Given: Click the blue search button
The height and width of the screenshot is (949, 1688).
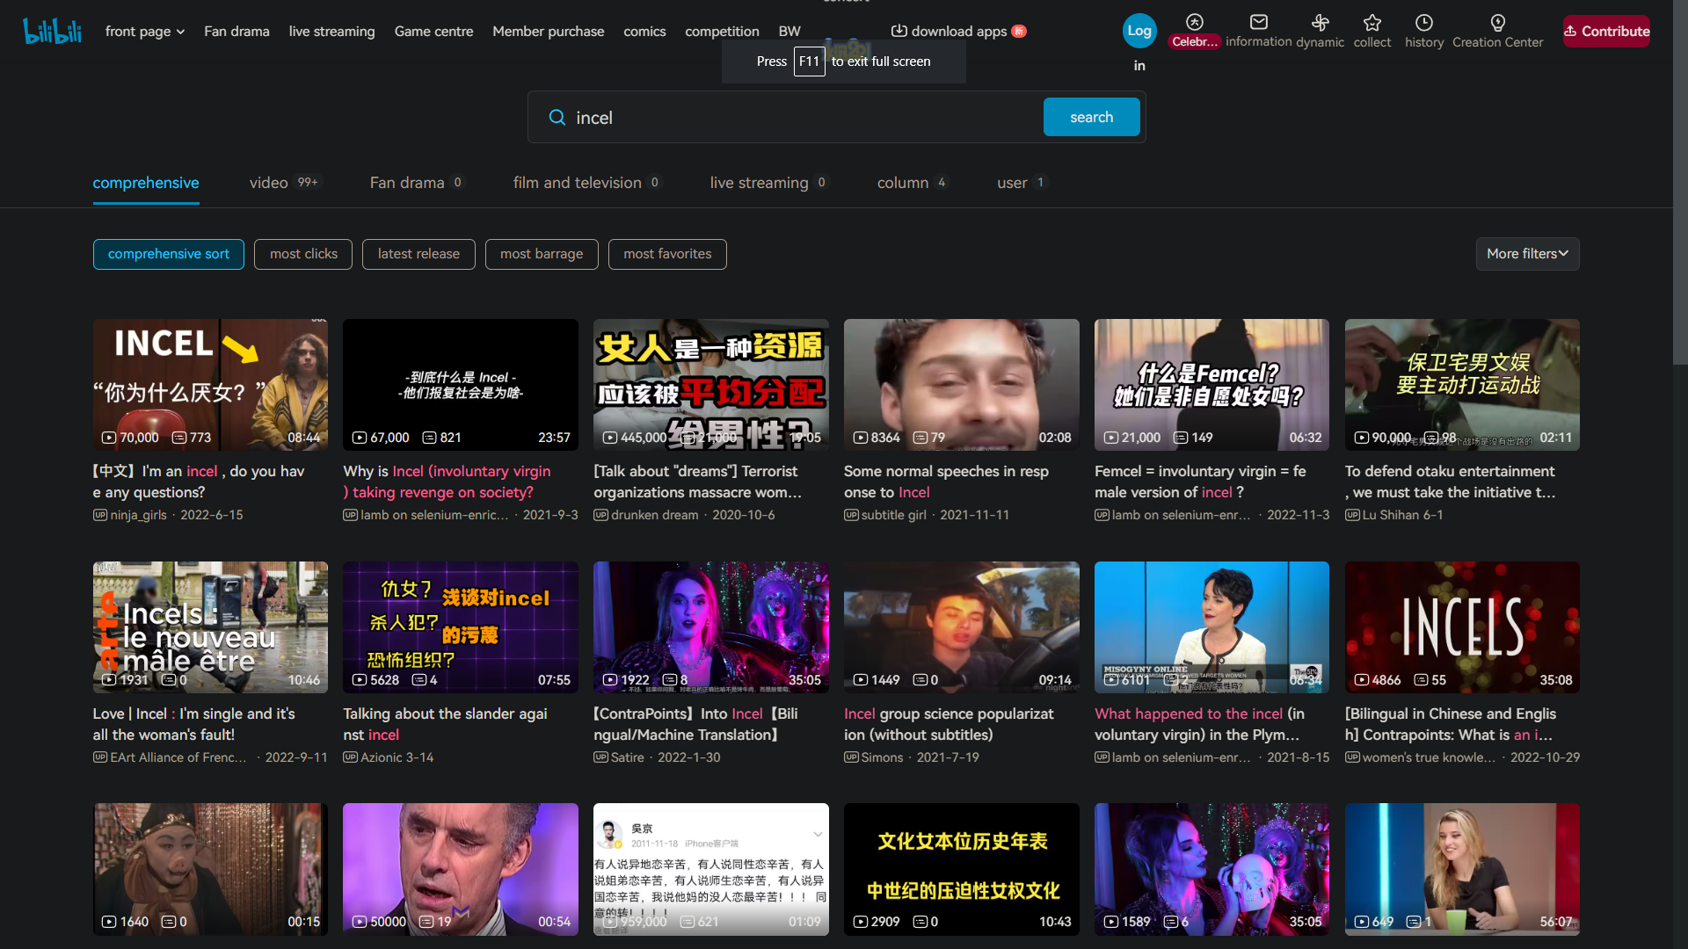Looking at the screenshot, I should (x=1091, y=117).
